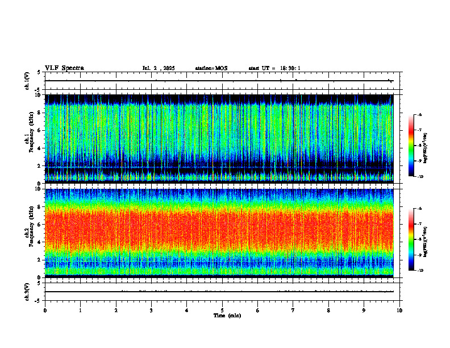Click the ch.1 spectrogram panel

tap(219, 139)
